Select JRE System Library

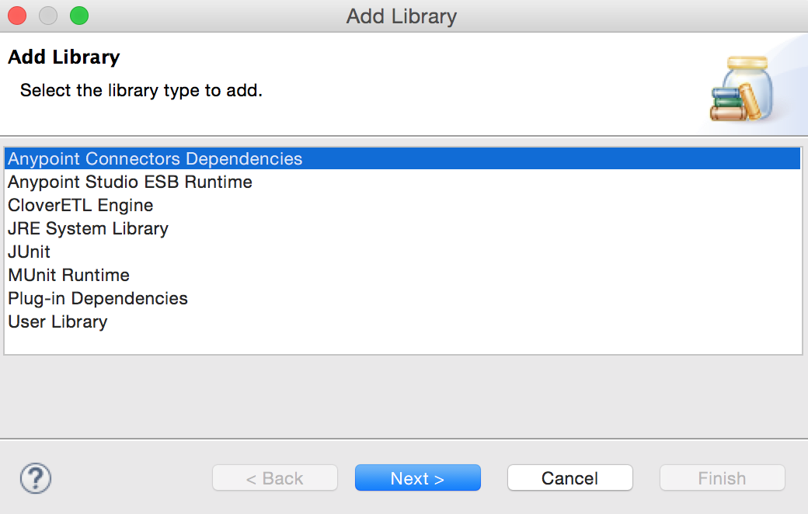87,228
